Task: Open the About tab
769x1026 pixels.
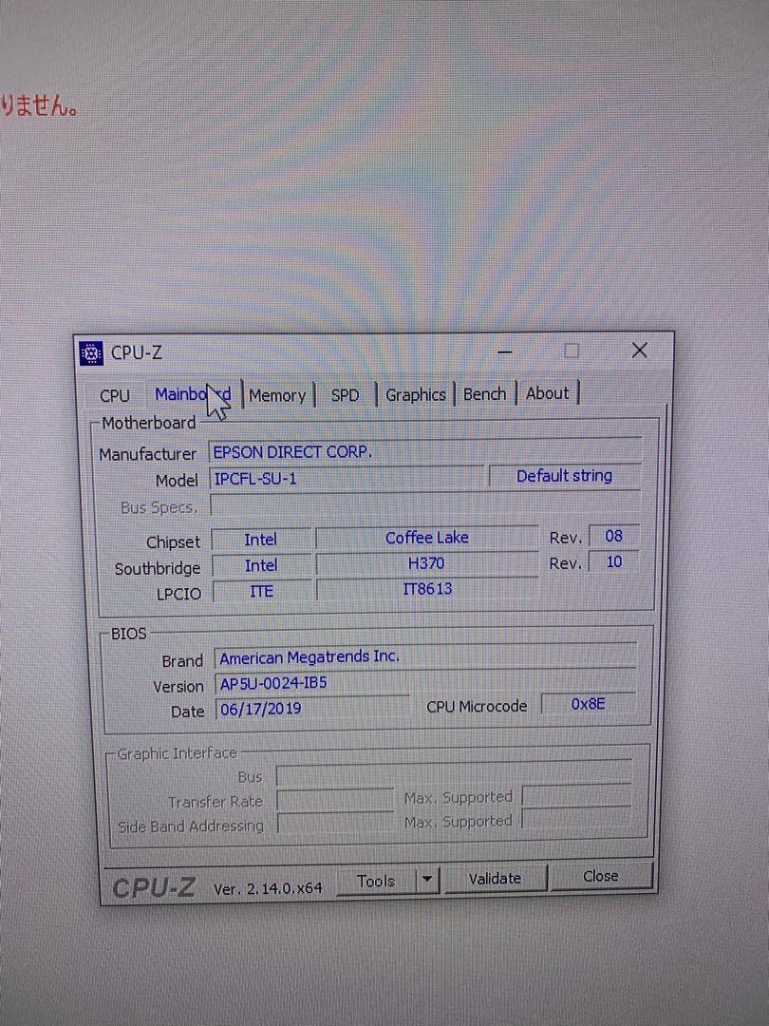Action: 548,393
